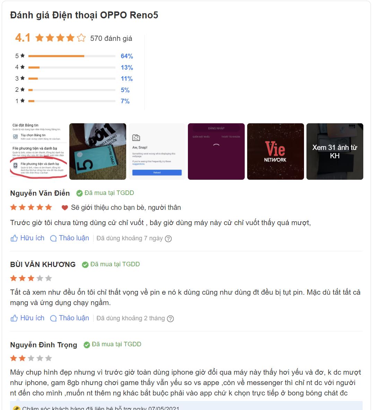Click thumbs-up icon on BÙI VĂN KHƯƠNG's review
Image resolution: width=373 pixels, height=410 pixels.
pyautogui.click(x=14, y=318)
